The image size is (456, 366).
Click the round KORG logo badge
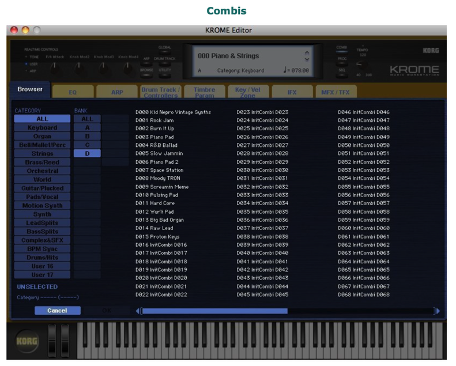[27, 341]
